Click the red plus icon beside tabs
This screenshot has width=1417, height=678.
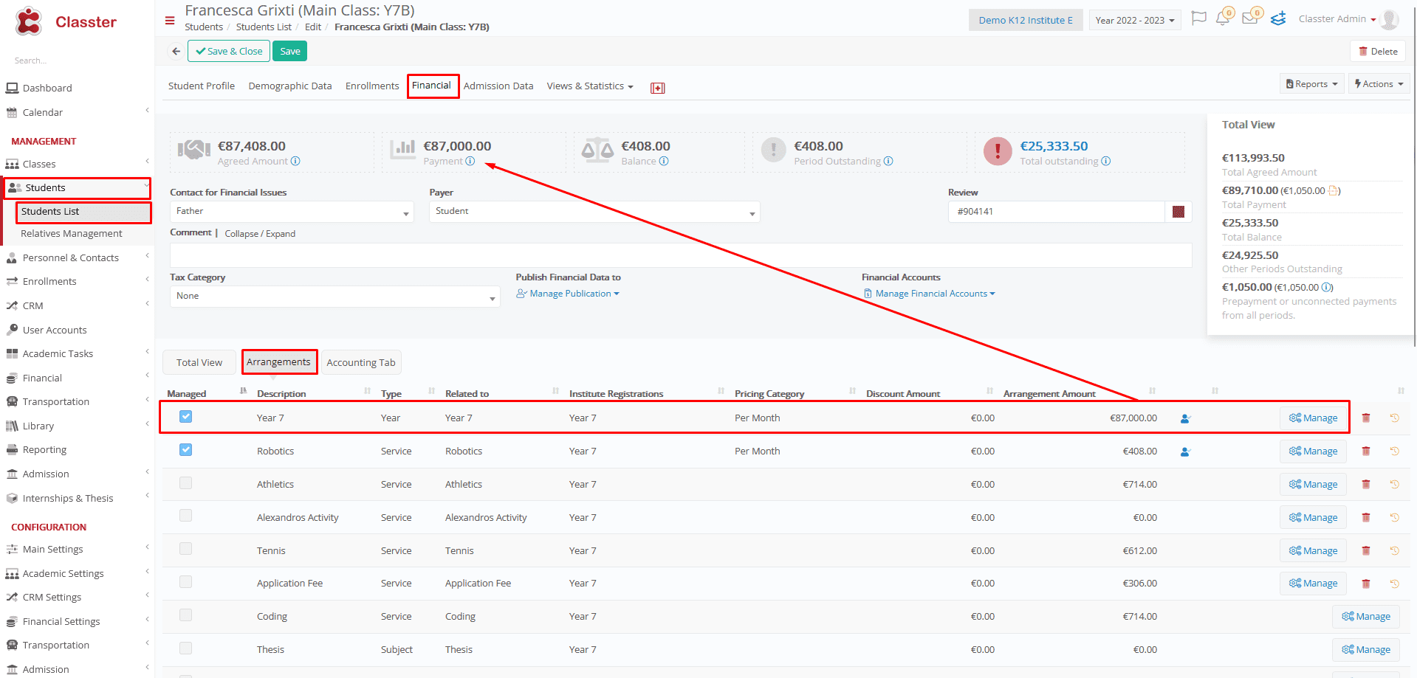pyautogui.click(x=657, y=88)
